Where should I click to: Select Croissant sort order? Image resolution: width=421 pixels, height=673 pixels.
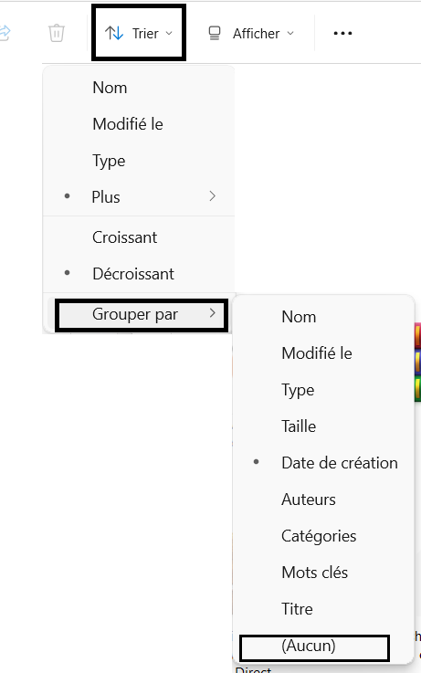[x=139, y=237]
